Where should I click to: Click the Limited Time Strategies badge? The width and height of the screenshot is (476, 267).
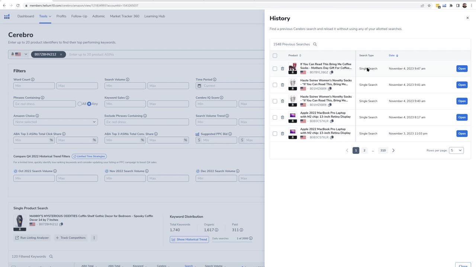click(x=89, y=156)
